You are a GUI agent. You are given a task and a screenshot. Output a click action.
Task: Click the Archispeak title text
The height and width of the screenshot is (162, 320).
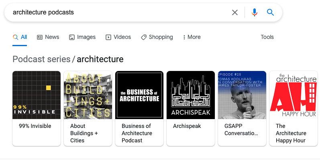(x=187, y=126)
